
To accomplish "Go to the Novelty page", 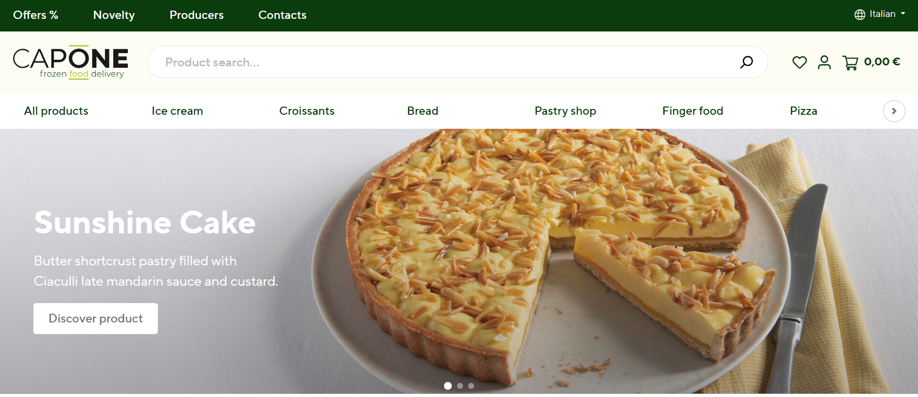I will tap(114, 15).
